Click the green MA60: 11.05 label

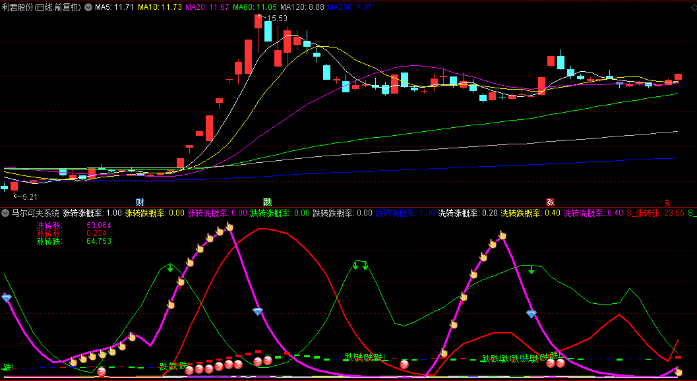pos(255,7)
